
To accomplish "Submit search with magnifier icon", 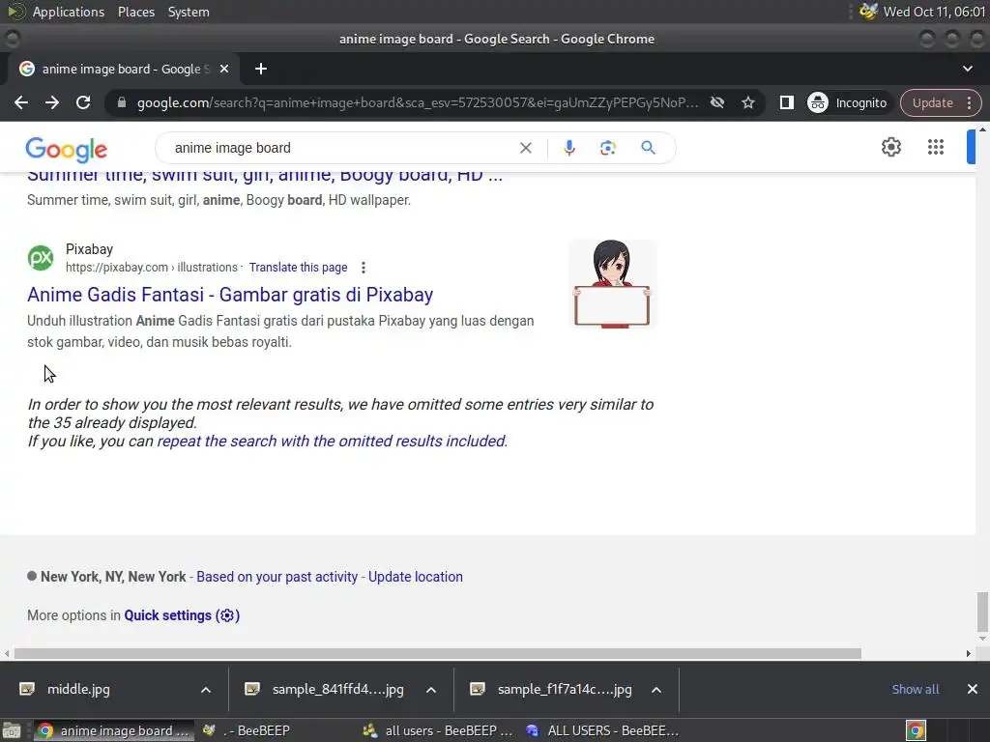I will [648, 148].
